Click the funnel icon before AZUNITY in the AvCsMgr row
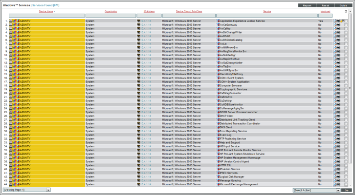355x195 pixels. (x=18, y=29)
